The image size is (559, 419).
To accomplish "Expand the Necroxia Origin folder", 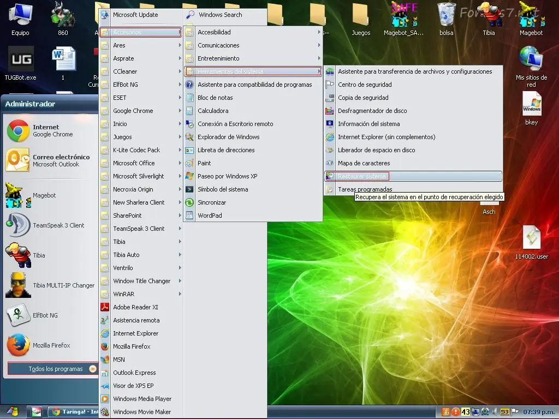I will (140, 189).
